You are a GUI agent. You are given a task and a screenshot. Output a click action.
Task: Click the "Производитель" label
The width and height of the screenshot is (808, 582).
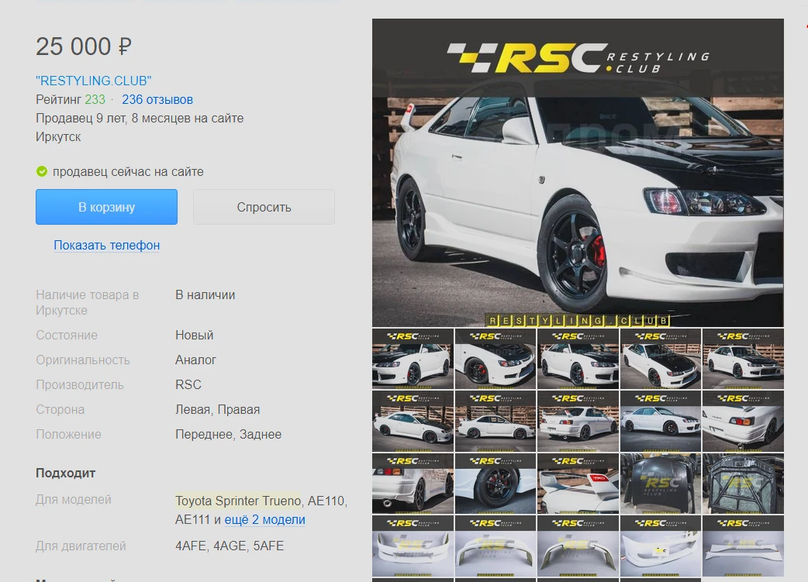80,384
